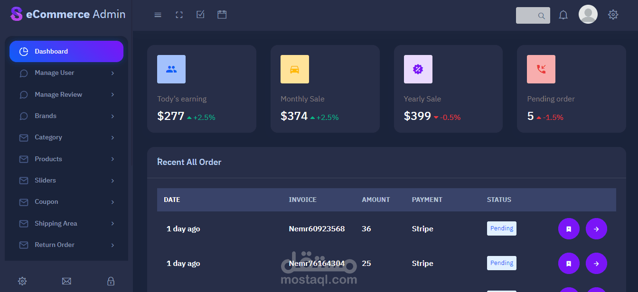Open the to-do checkbox icon in the top bar

coord(200,15)
